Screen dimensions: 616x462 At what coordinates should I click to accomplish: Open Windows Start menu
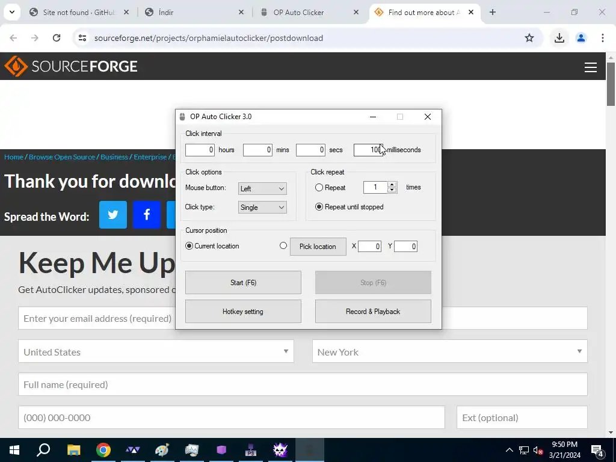pyautogui.click(x=14, y=450)
